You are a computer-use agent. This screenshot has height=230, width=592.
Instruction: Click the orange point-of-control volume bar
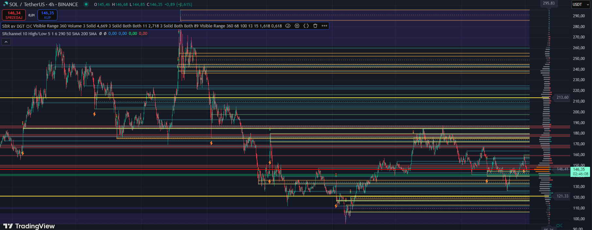[542, 169]
